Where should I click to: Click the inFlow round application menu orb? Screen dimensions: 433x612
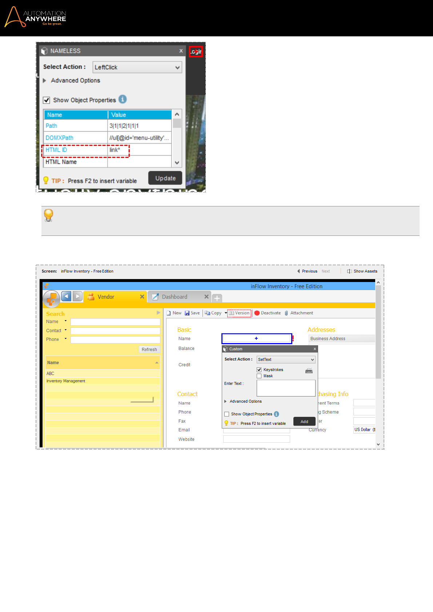coord(51,299)
